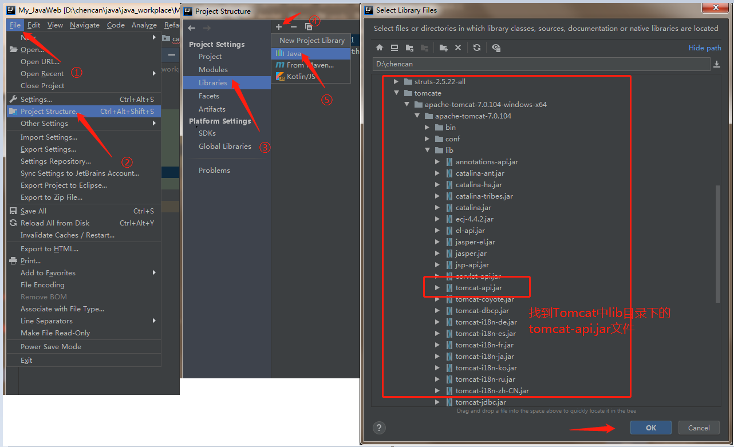
Task: Collapse the tomcate folder node
Action: coord(396,93)
